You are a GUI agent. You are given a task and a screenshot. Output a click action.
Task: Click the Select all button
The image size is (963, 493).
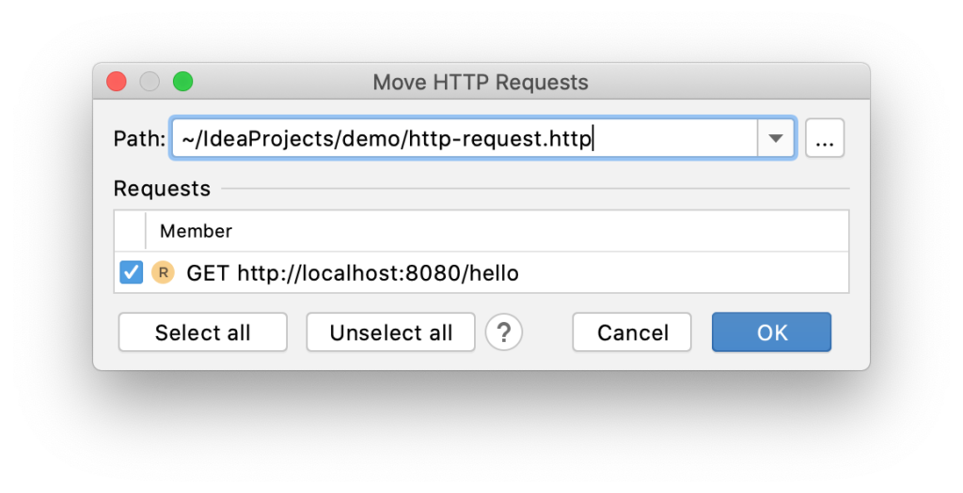coord(203,332)
